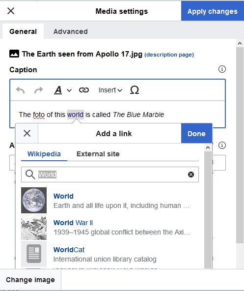The height and width of the screenshot is (291, 244).
Task: Close the Add a link popup
Action: pyautogui.click(x=27, y=133)
